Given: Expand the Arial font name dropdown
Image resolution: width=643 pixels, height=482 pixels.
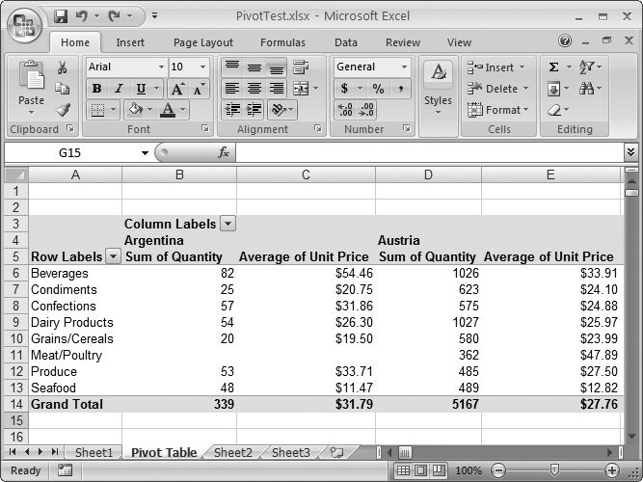Looking at the screenshot, I should coord(161,67).
